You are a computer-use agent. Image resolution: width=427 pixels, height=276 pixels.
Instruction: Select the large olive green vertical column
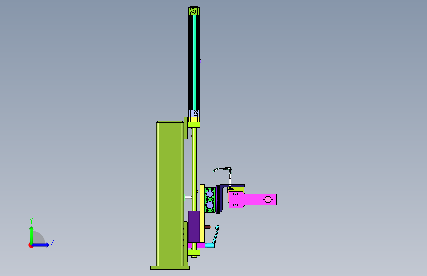(x=170, y=193)
